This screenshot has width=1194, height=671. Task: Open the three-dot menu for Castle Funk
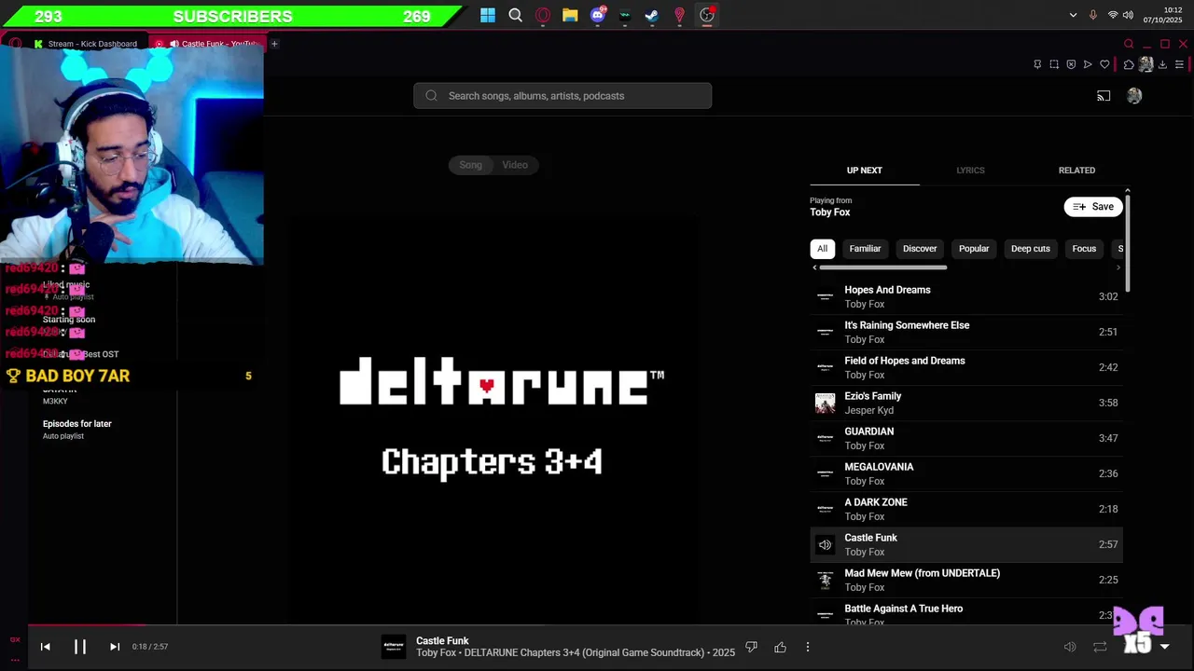click(808, 647)
